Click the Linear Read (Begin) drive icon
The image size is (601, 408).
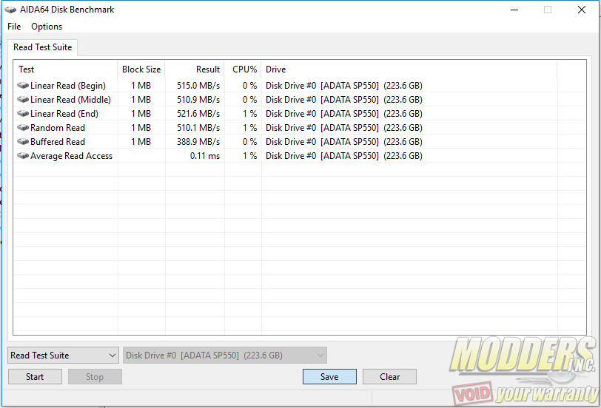point(23,85)
